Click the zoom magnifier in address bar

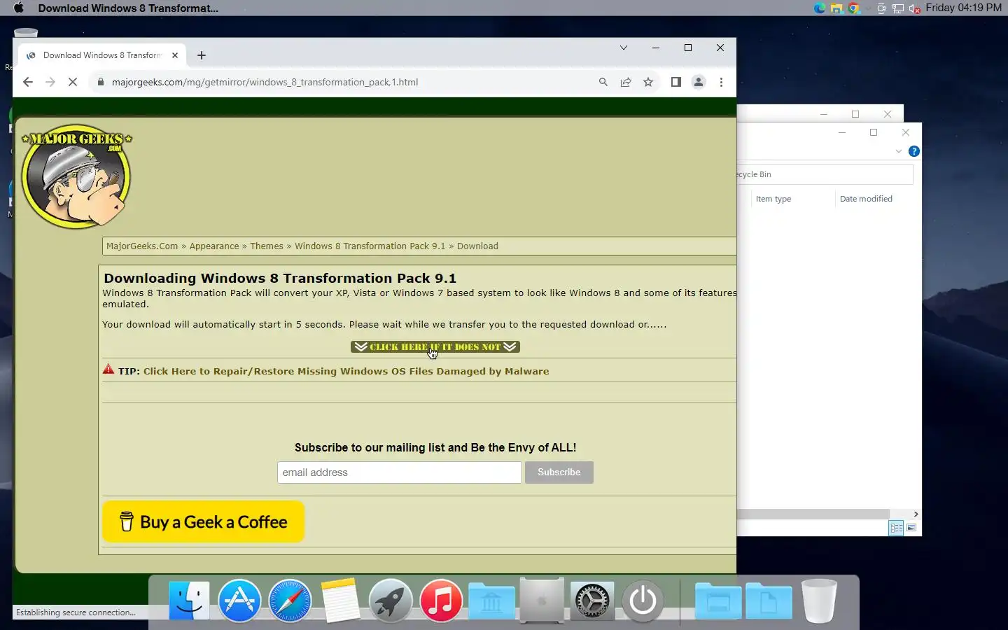(x=603, y=82)
